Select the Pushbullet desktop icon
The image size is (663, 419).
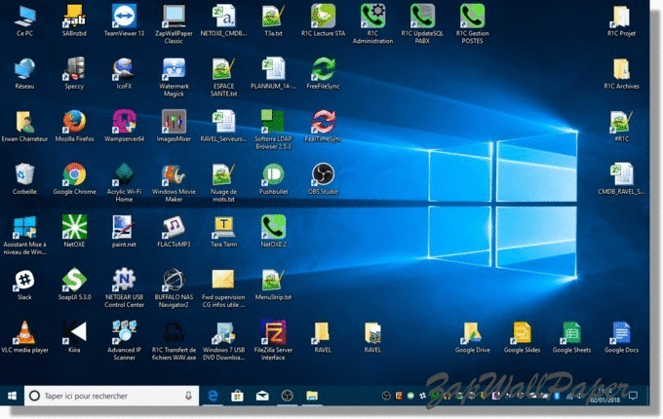(x=273, y=173)
